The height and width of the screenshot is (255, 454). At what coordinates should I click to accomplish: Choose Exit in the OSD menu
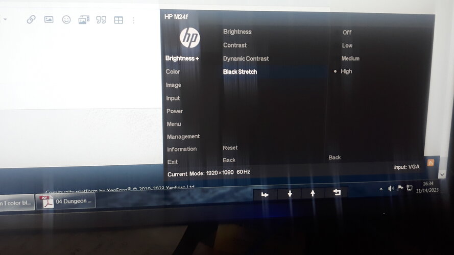click(172, 162)
